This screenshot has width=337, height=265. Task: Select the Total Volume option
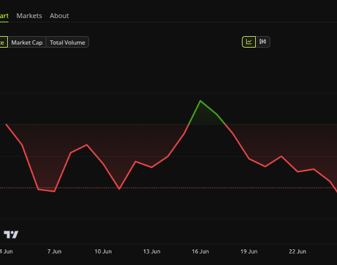[67, 42]
